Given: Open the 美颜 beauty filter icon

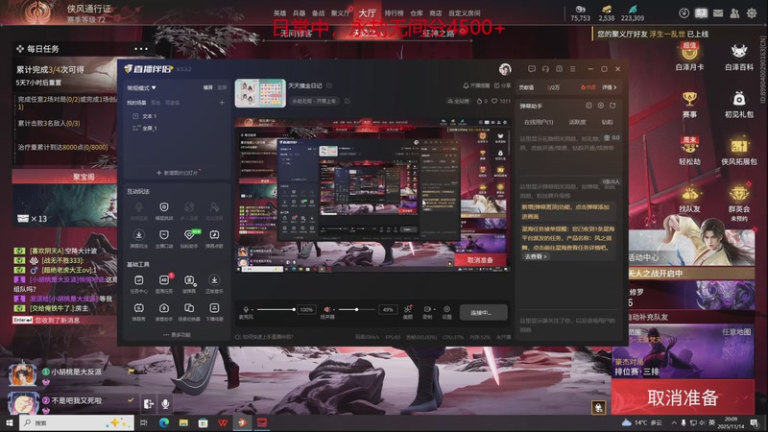Looking at the screenshot, I should pos(407,311).
